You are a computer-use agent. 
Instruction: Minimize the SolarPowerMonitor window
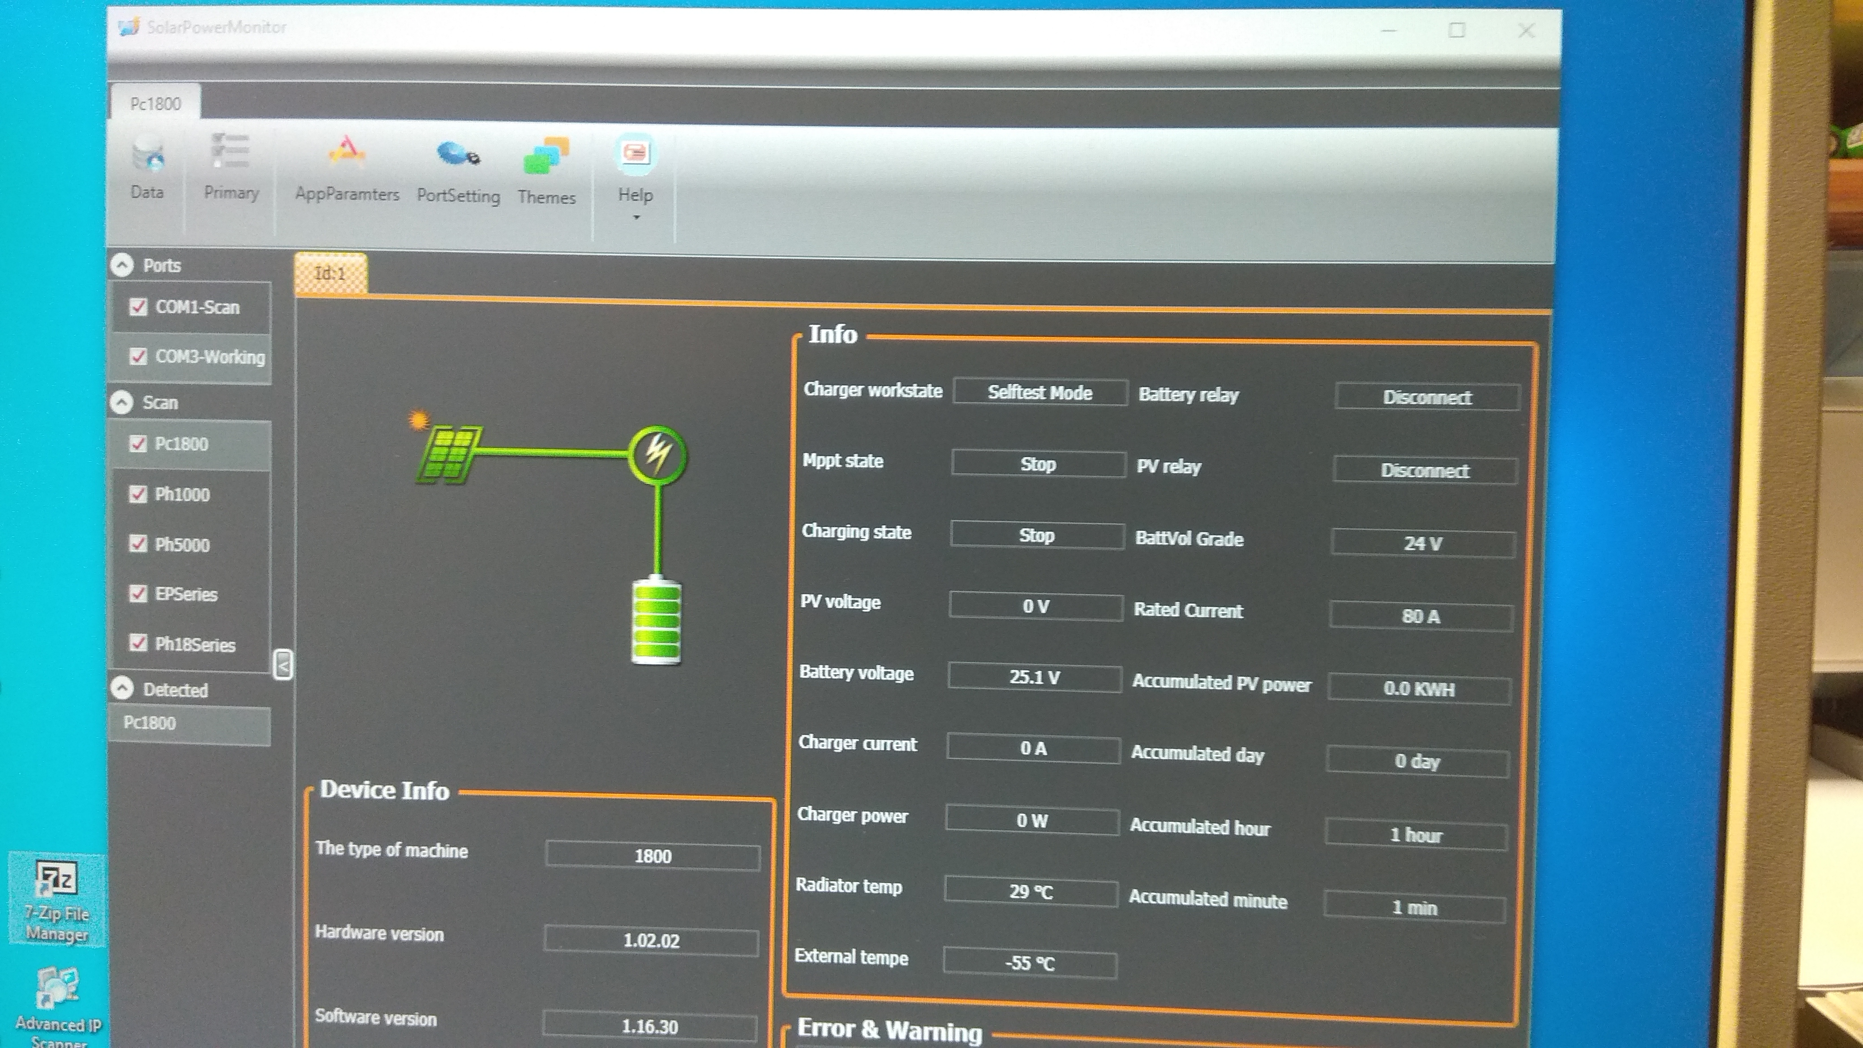tap(1389, 31)
